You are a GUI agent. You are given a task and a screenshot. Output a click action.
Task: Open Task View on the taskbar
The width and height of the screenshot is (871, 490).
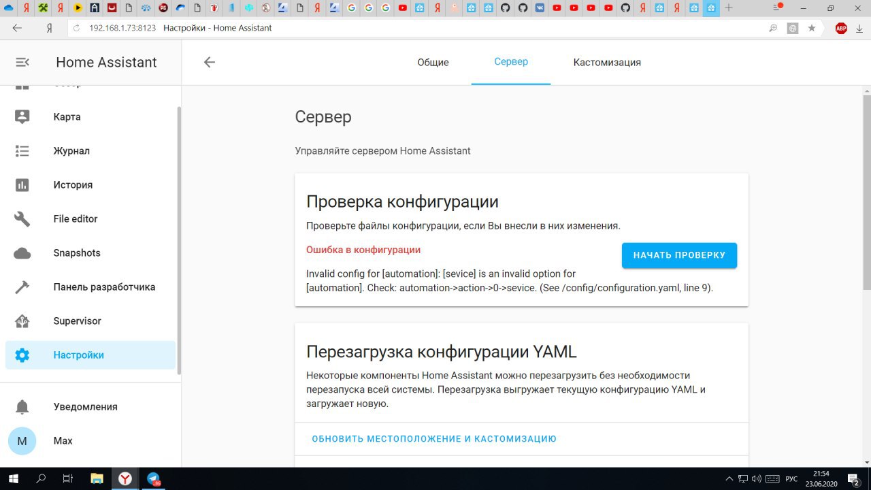(67, 478)
